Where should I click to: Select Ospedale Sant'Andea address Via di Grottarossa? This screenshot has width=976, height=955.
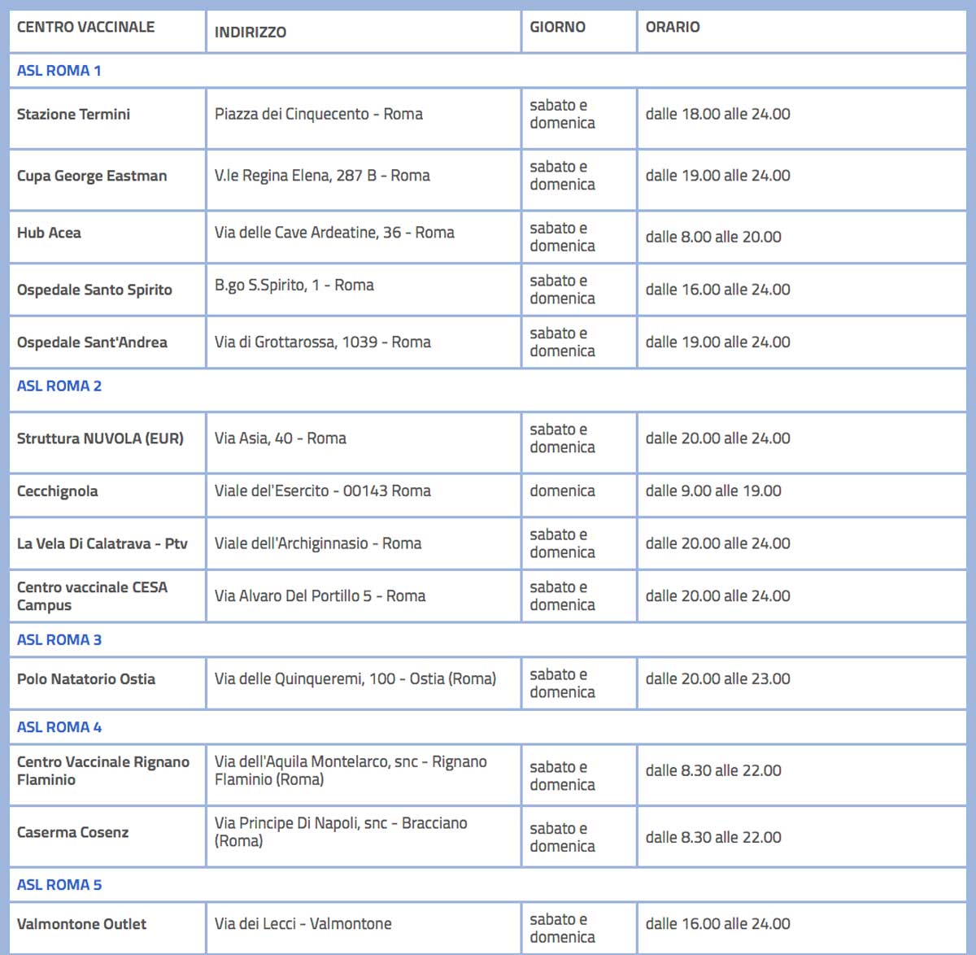tap(323, 342)
